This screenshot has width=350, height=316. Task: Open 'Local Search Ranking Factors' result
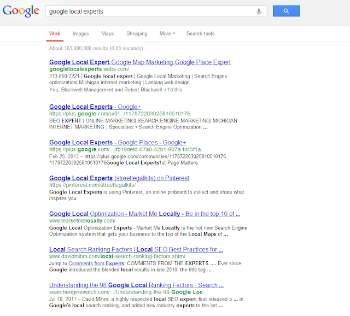pyautogui.click(x=136, y=249)
